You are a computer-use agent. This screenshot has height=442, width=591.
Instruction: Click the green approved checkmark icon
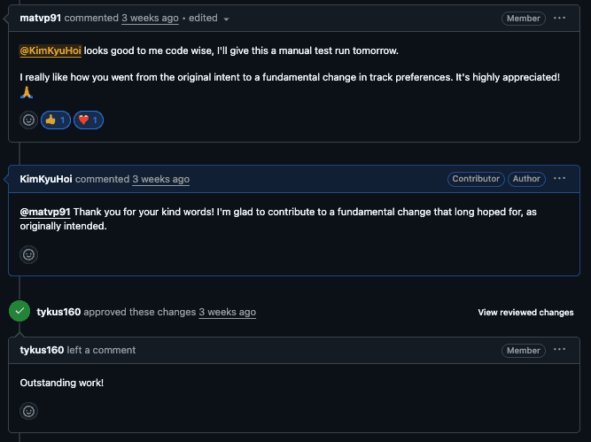point(19,312)
